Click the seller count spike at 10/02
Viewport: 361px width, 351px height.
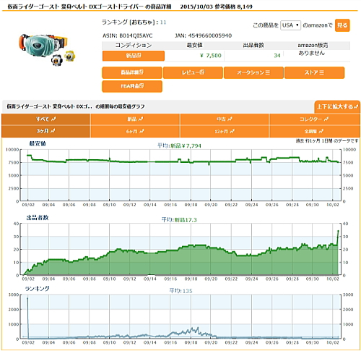click(338, 231)
